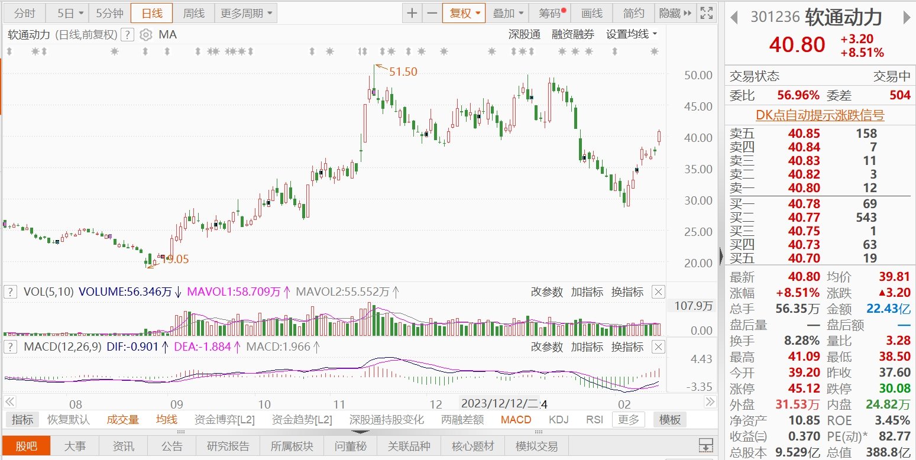The image size is (916, 460).
Task: Switch to 所属板块 tab
Action: [x=292, y=446]
